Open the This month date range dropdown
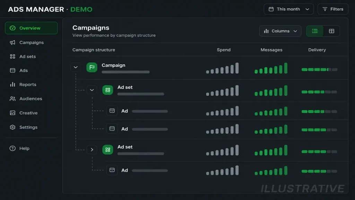The height and width of the screenshot is (200, 355). 289,9
